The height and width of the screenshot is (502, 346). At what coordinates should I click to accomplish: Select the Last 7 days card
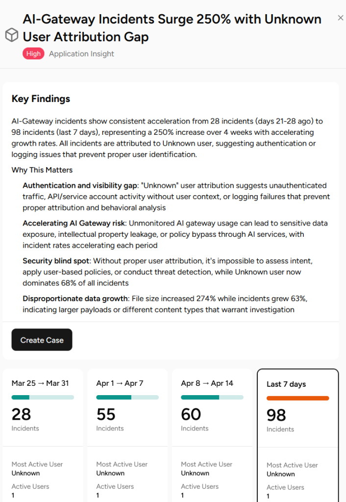pyautogui.click(x=297, y=435)
